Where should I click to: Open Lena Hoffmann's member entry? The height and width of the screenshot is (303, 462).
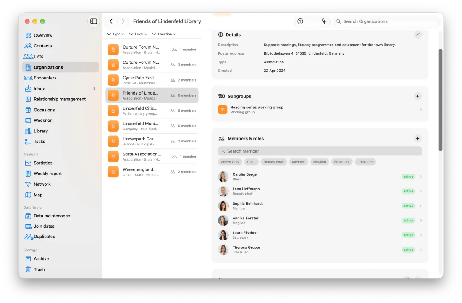click(x=320, y=191)
